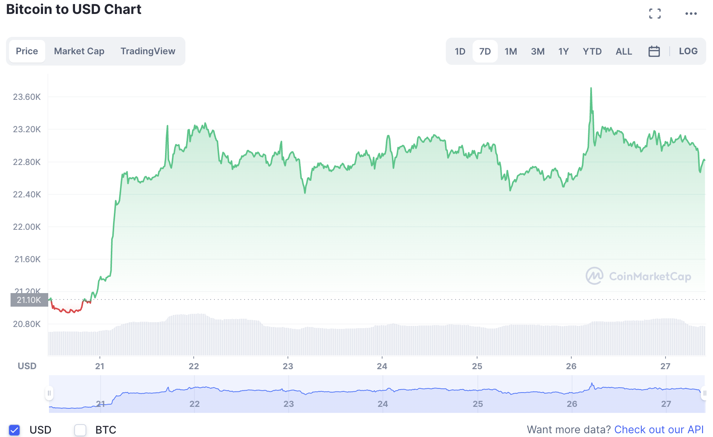Click the 22.00K axis label
This screenshot has height=437, width=713.
(27, 227)
